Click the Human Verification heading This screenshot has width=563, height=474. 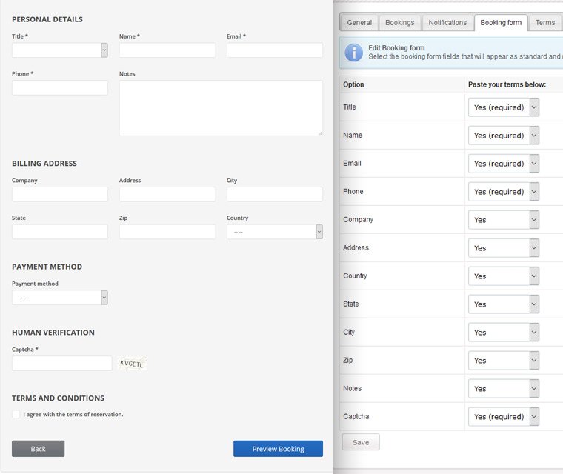click(x=53, y=333)
